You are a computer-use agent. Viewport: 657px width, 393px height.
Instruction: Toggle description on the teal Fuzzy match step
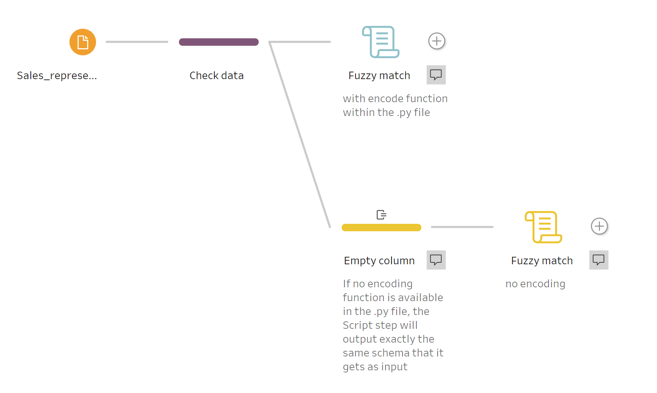[436, 75]
